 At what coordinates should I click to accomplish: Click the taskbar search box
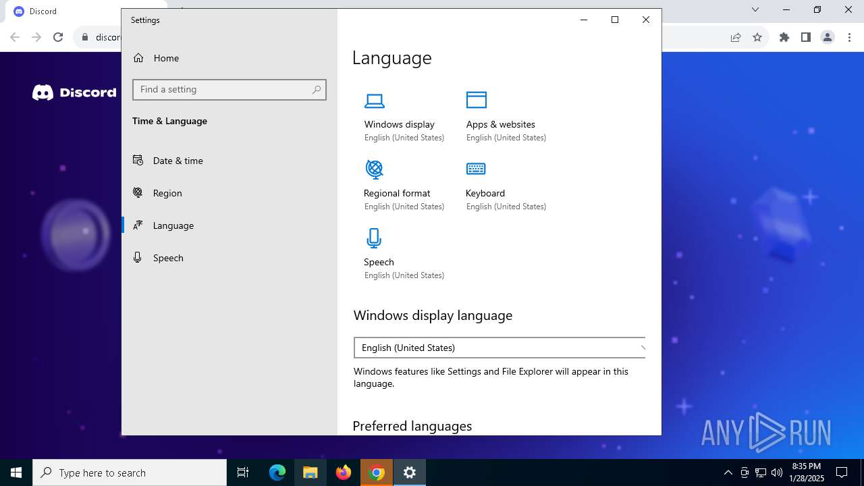130,473
